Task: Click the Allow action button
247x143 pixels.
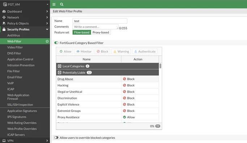Action: (x=65, y=52)
